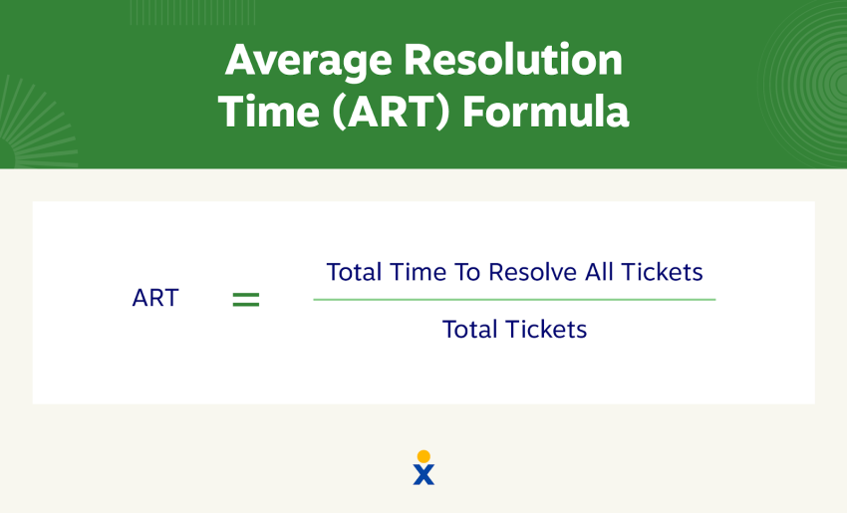The width and height of the screenshot is (847, 513).
Task: Click the Nextiva x logo icon
Action: tap(423, 467)
